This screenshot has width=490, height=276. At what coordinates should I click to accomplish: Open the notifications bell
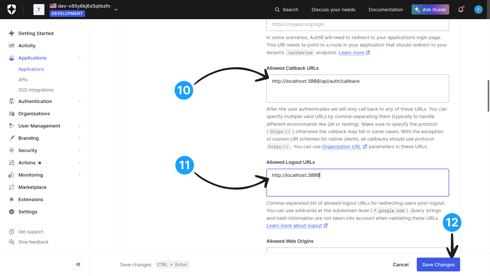click(461, 10)
